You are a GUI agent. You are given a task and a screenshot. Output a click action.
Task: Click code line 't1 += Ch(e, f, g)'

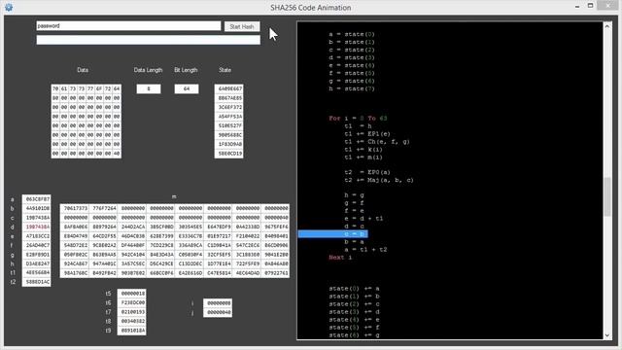[377, 142]
